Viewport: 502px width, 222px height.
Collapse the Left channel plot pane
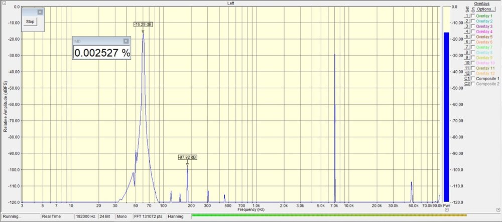click(4, 3)
